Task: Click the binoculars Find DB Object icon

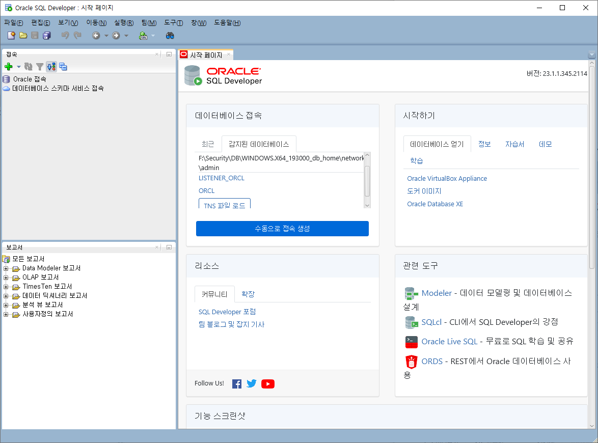Action: [170, 36]
